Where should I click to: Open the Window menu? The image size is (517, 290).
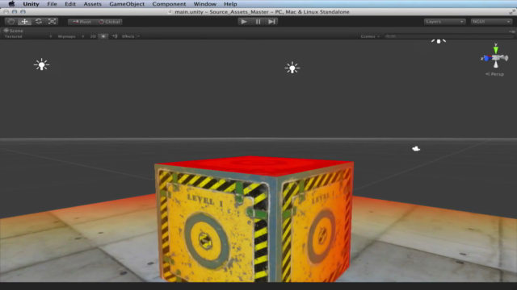point(204,4)
